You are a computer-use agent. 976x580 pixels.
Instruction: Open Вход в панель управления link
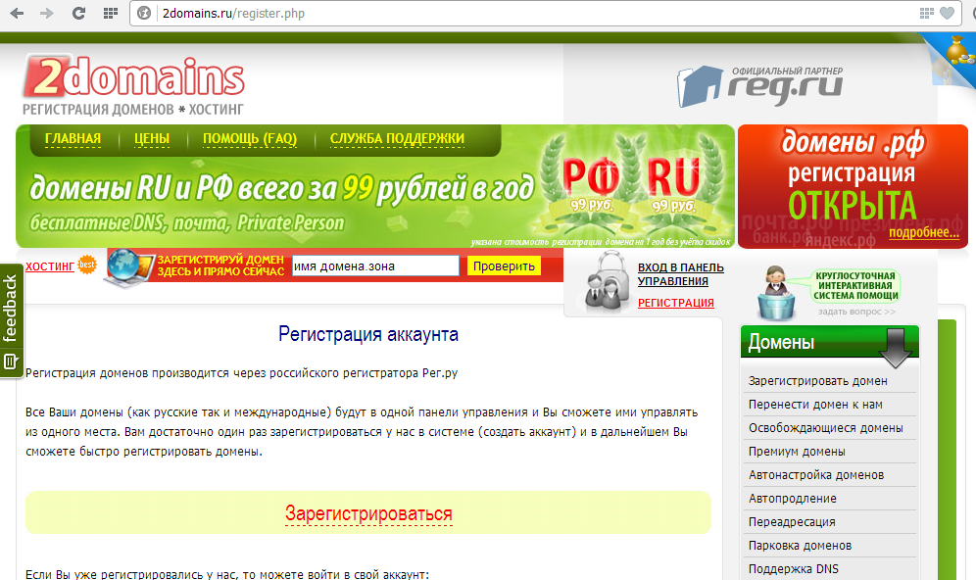pyautogui.click(x=680, y=274)
